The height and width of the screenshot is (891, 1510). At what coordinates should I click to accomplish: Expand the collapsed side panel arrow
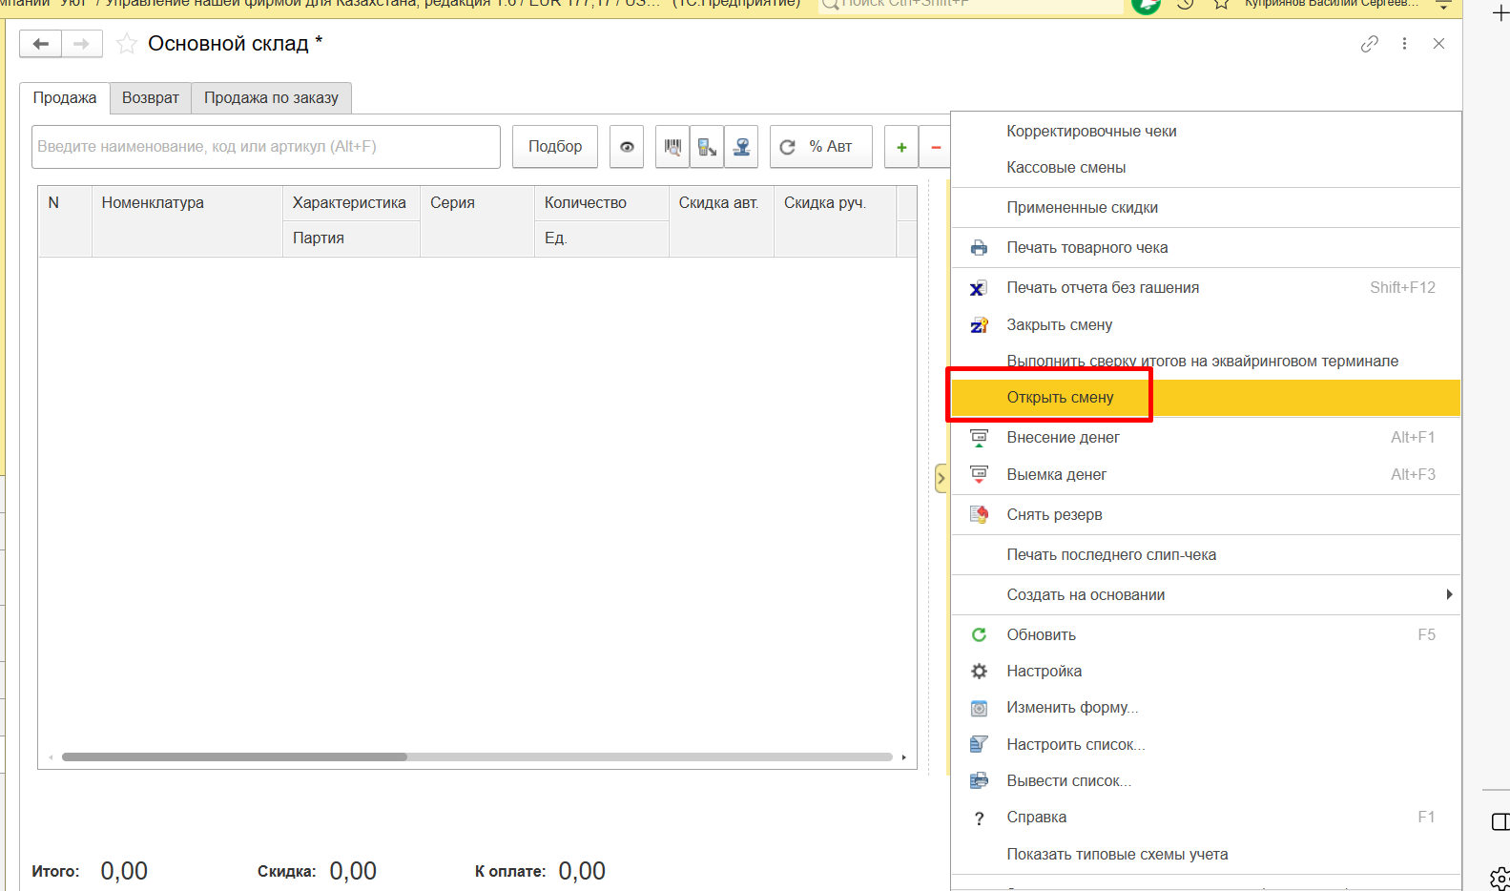(x=941, y=478)
